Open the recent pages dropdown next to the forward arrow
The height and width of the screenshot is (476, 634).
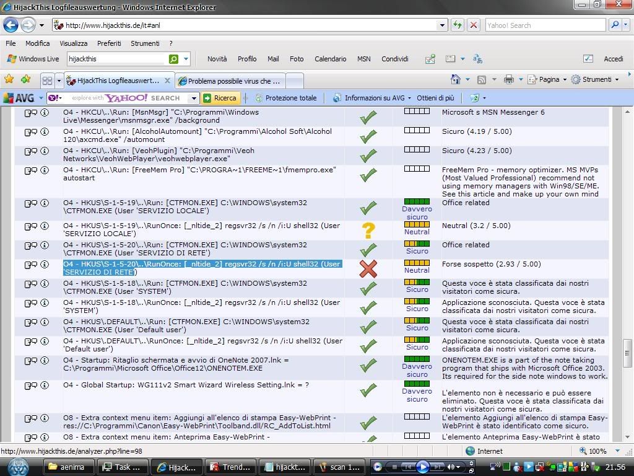point(41,25)
